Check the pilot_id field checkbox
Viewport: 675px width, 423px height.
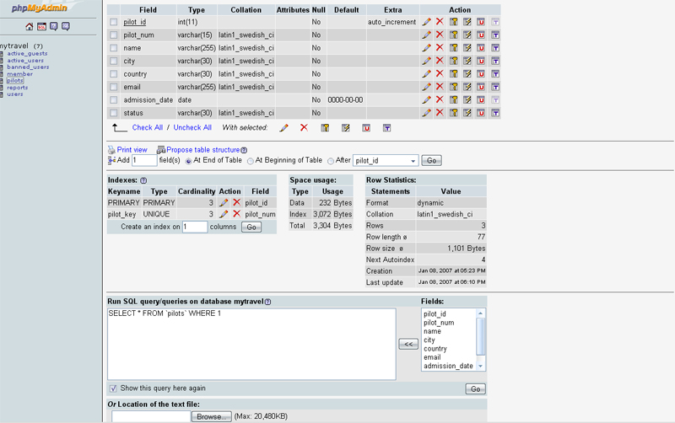click(x=114, y=22)
